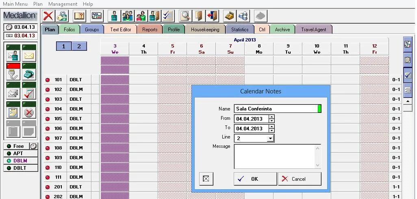
Task: Click the yellow envelope sidebar icon
Action: (29, 53)
